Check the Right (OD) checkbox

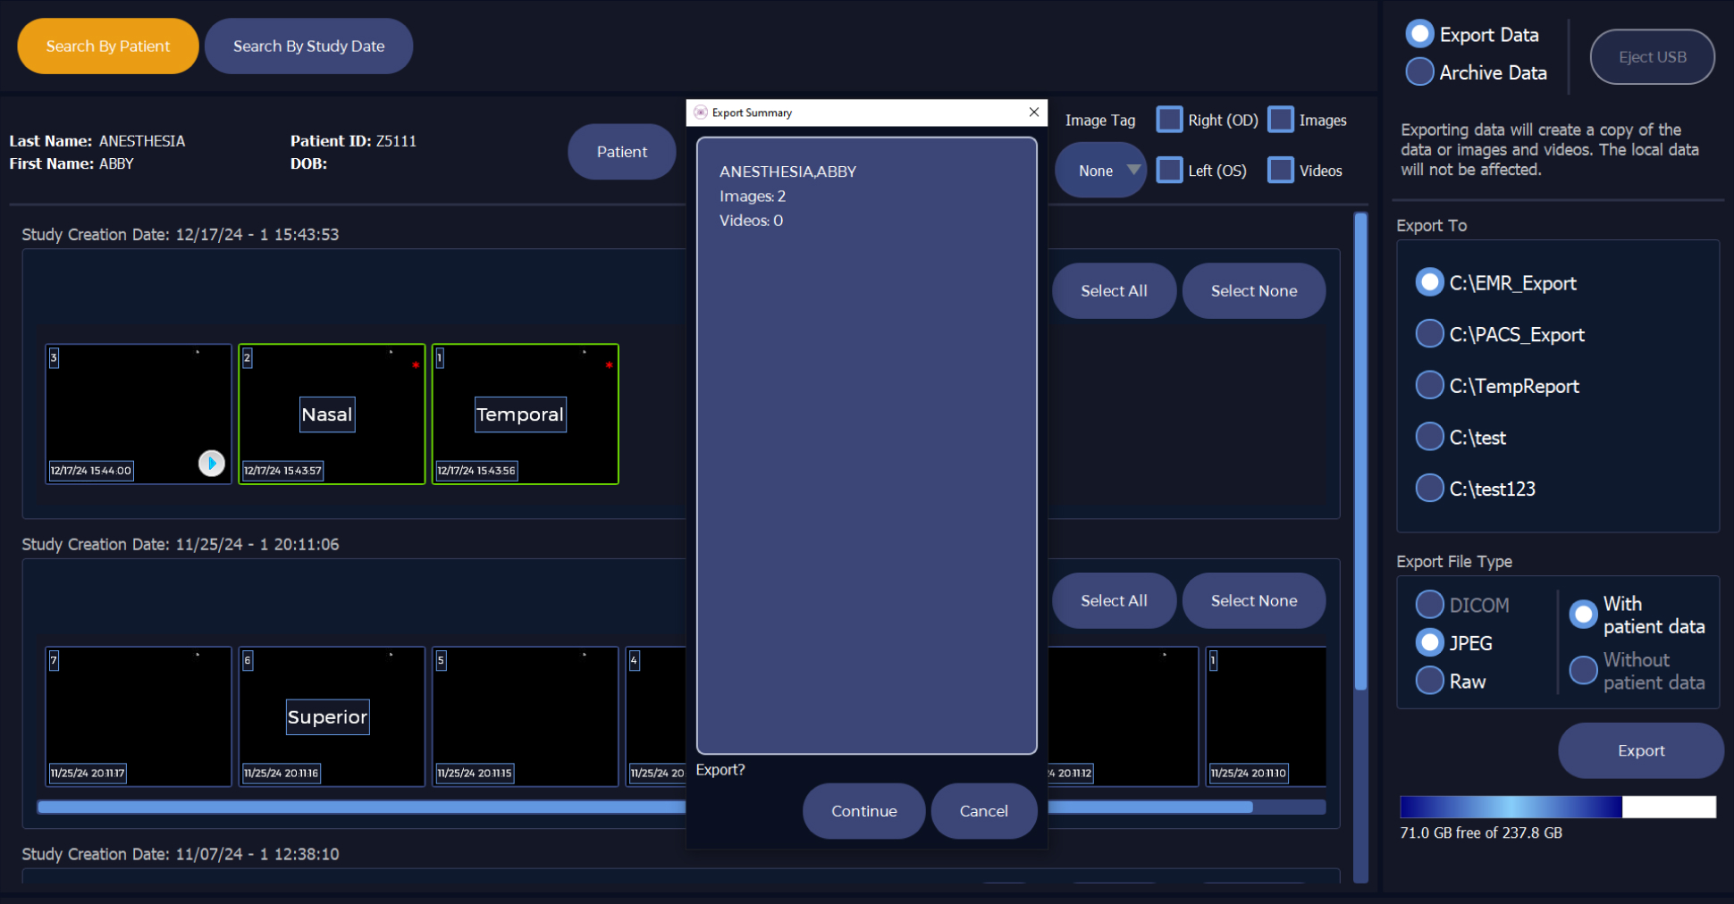coord(1169,120)
